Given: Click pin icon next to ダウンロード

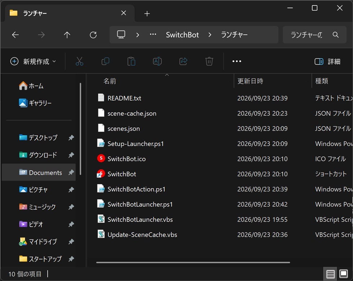Looking at the screenshot, I should pos(71,155).
